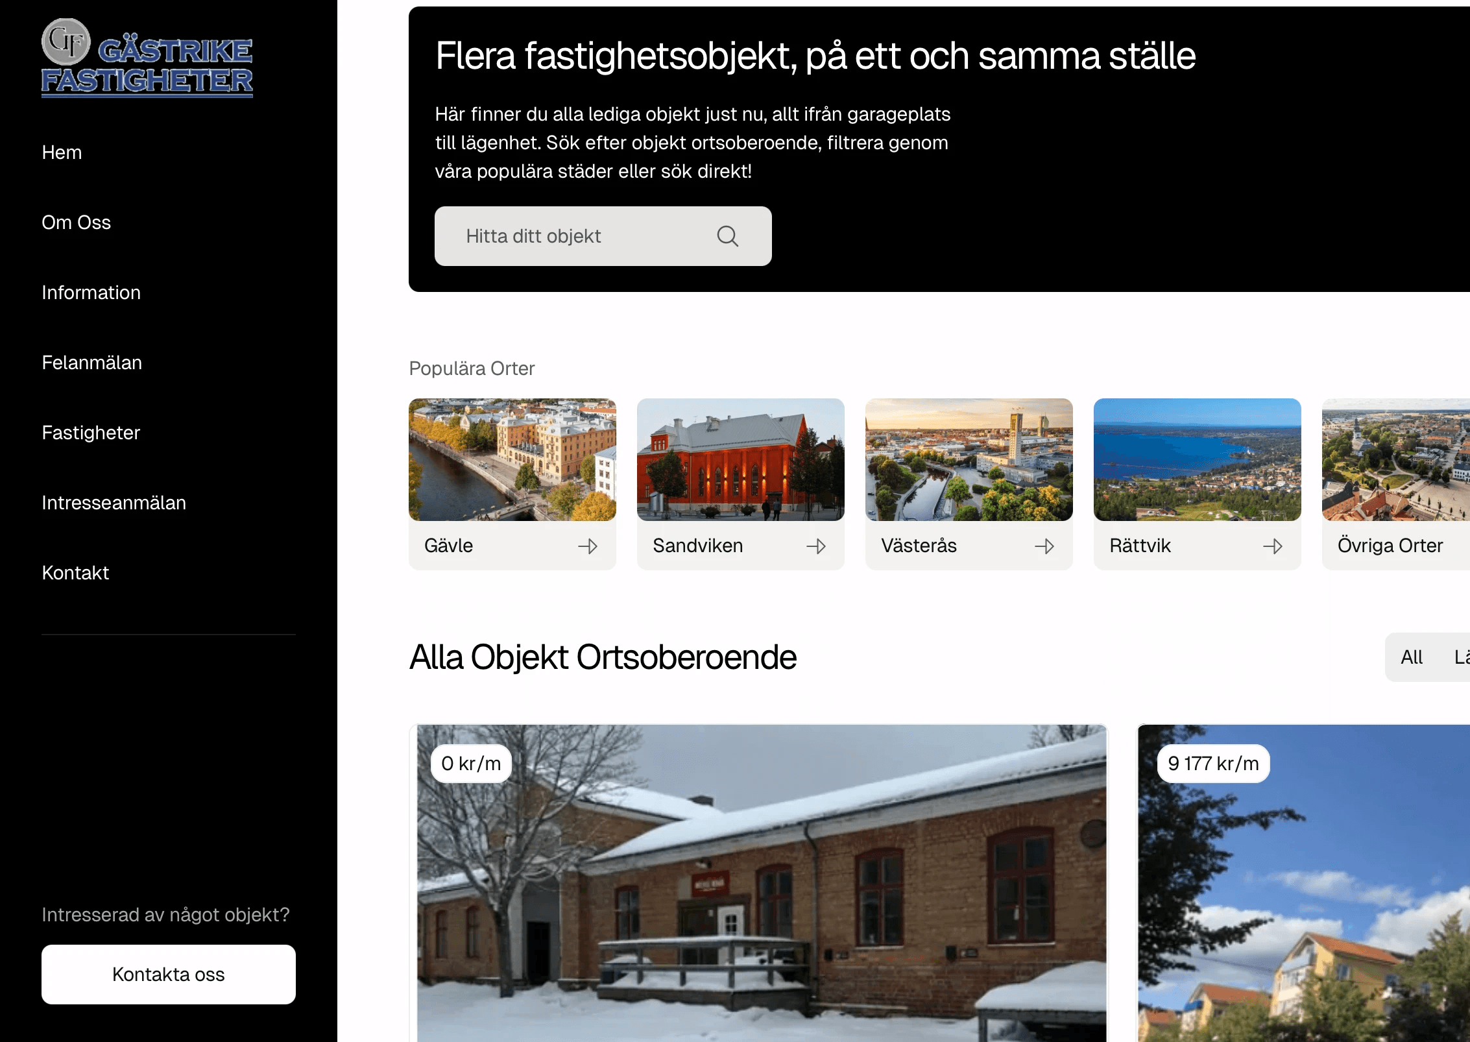This screenshot has height=1042, width=1470.
Task: Open the Intresseanmälan page
Action: [114, 503]
